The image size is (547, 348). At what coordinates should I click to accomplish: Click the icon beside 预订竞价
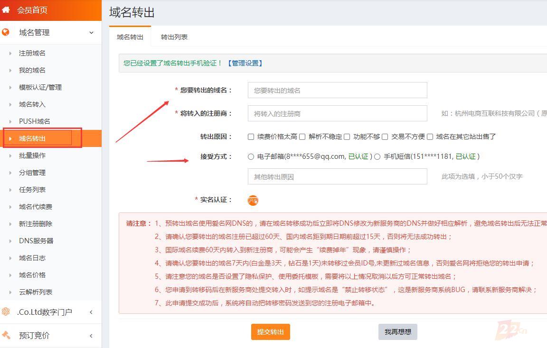pos(7,336)
